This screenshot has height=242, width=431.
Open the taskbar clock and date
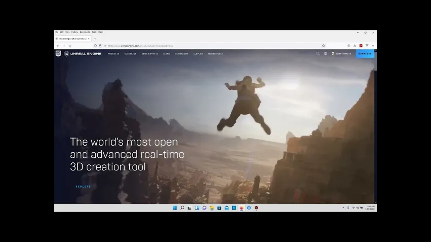[x=370, y=208]
